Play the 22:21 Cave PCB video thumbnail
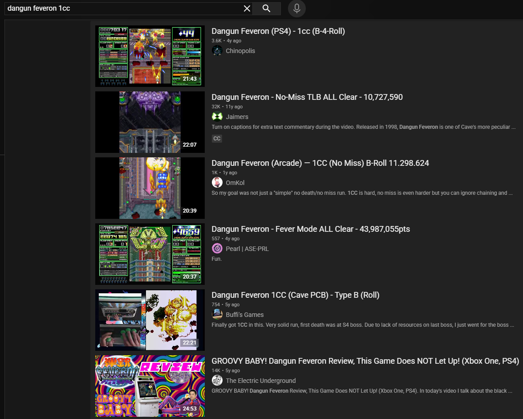 click(x=150, y=320)
